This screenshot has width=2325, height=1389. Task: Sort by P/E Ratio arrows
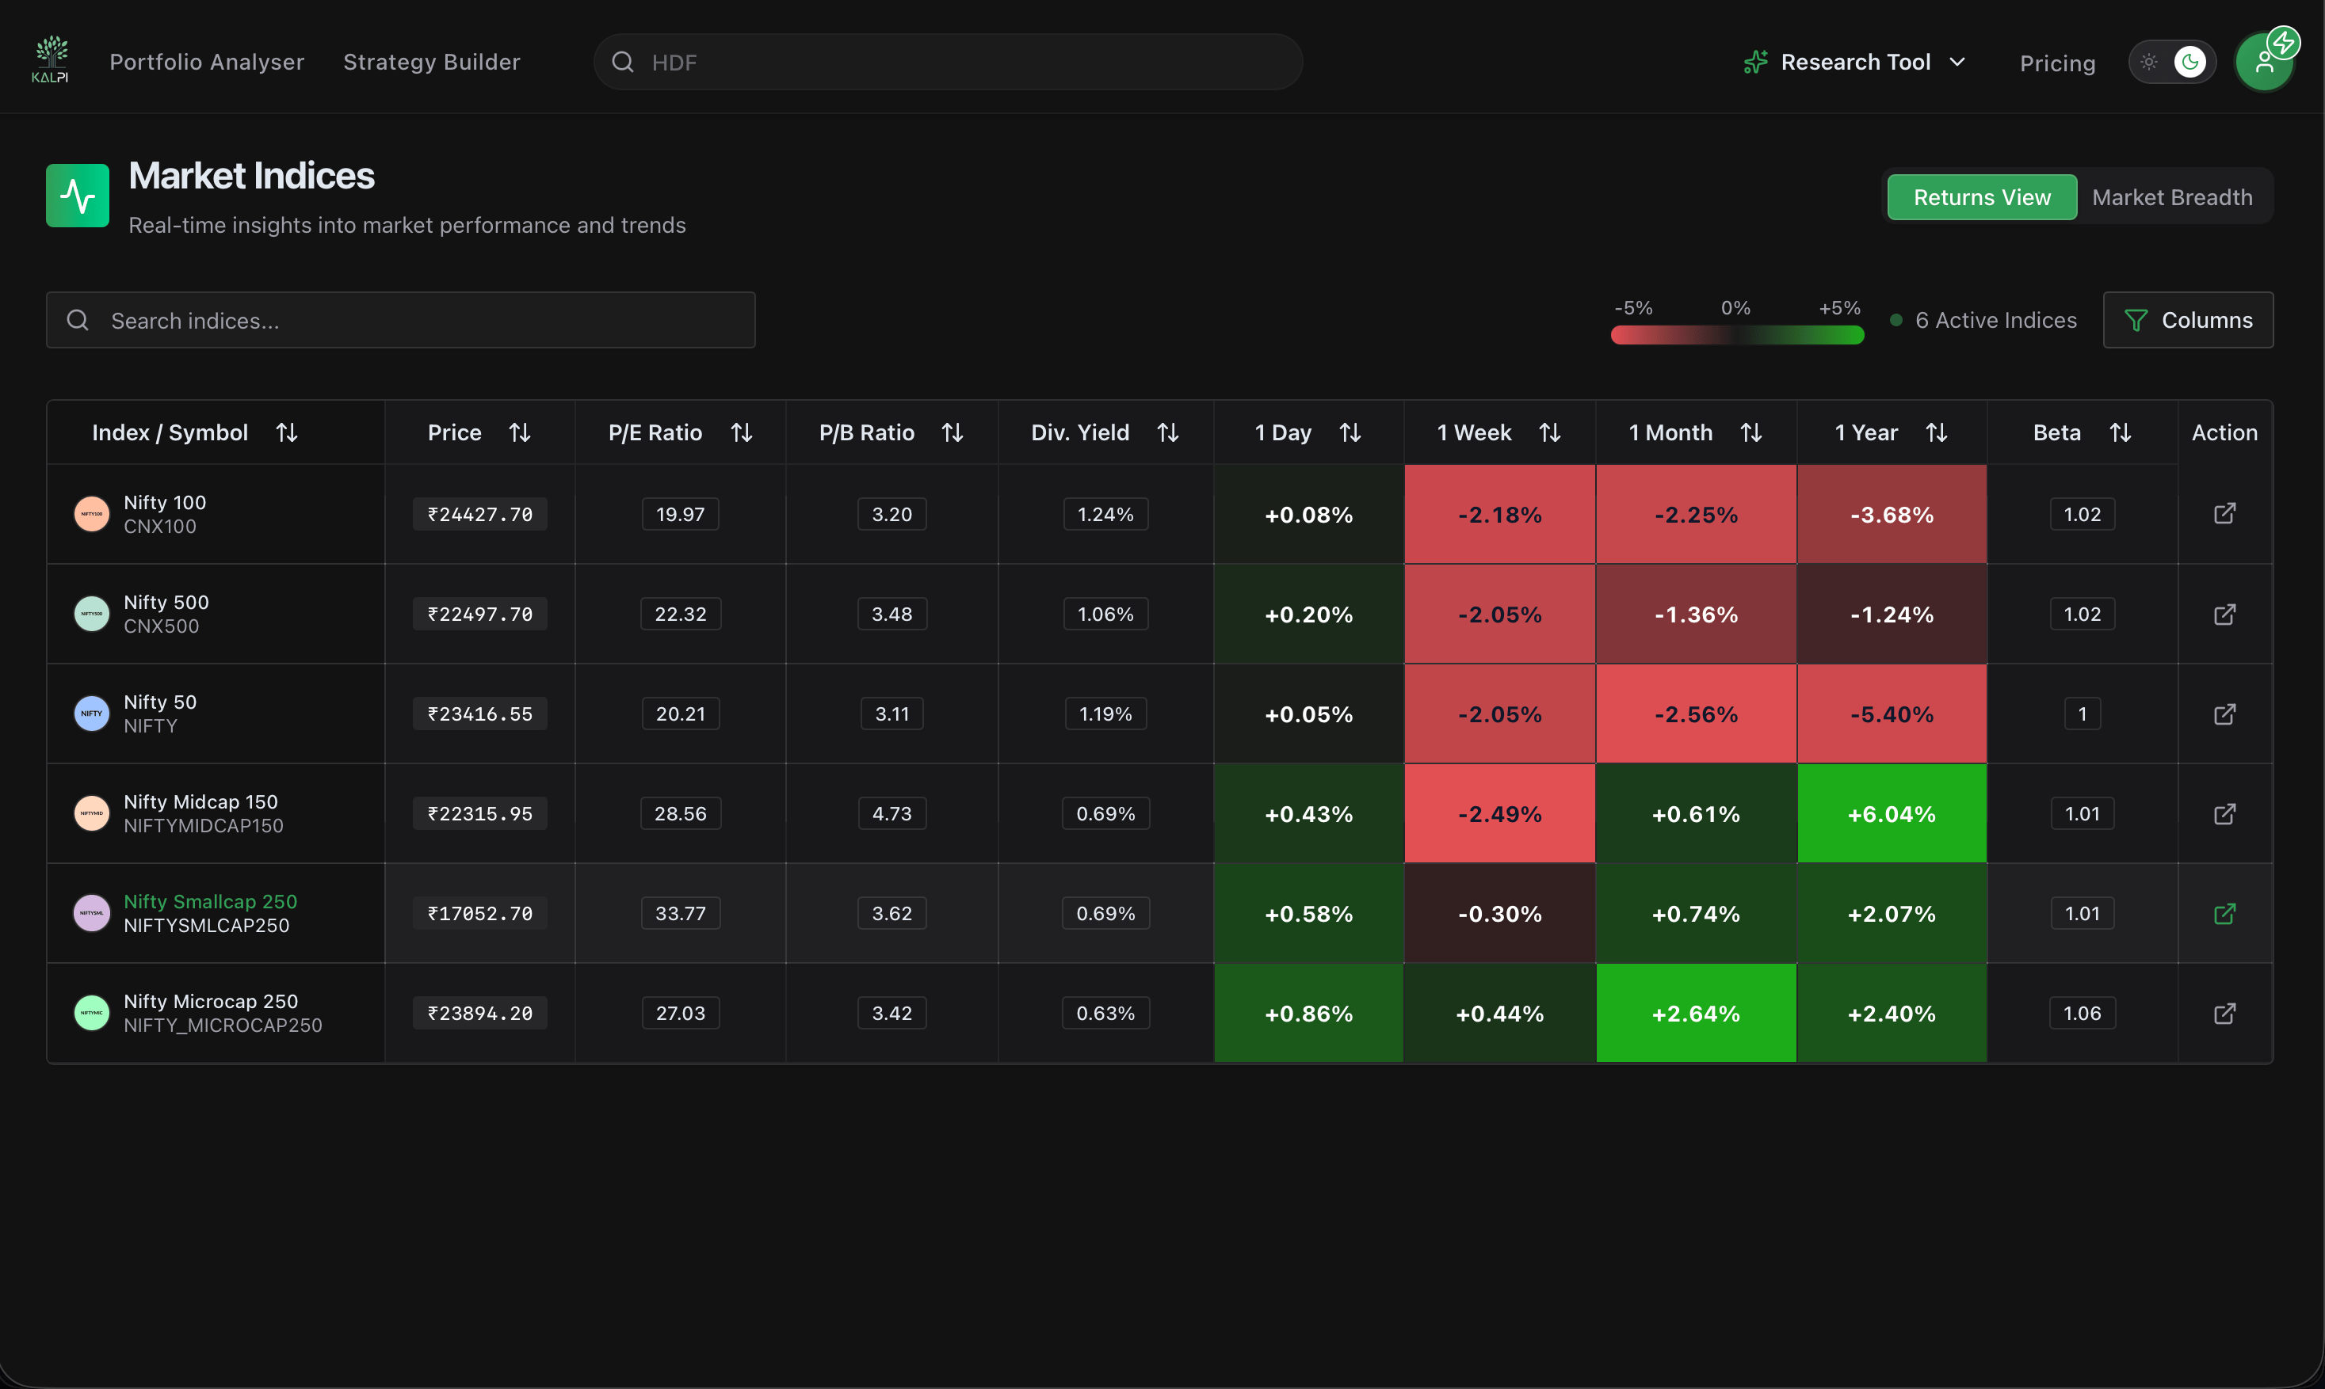(x=742, y=432)
